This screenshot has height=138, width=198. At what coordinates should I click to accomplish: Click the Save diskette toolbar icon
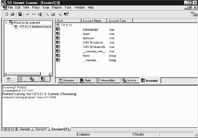point(20,14)
